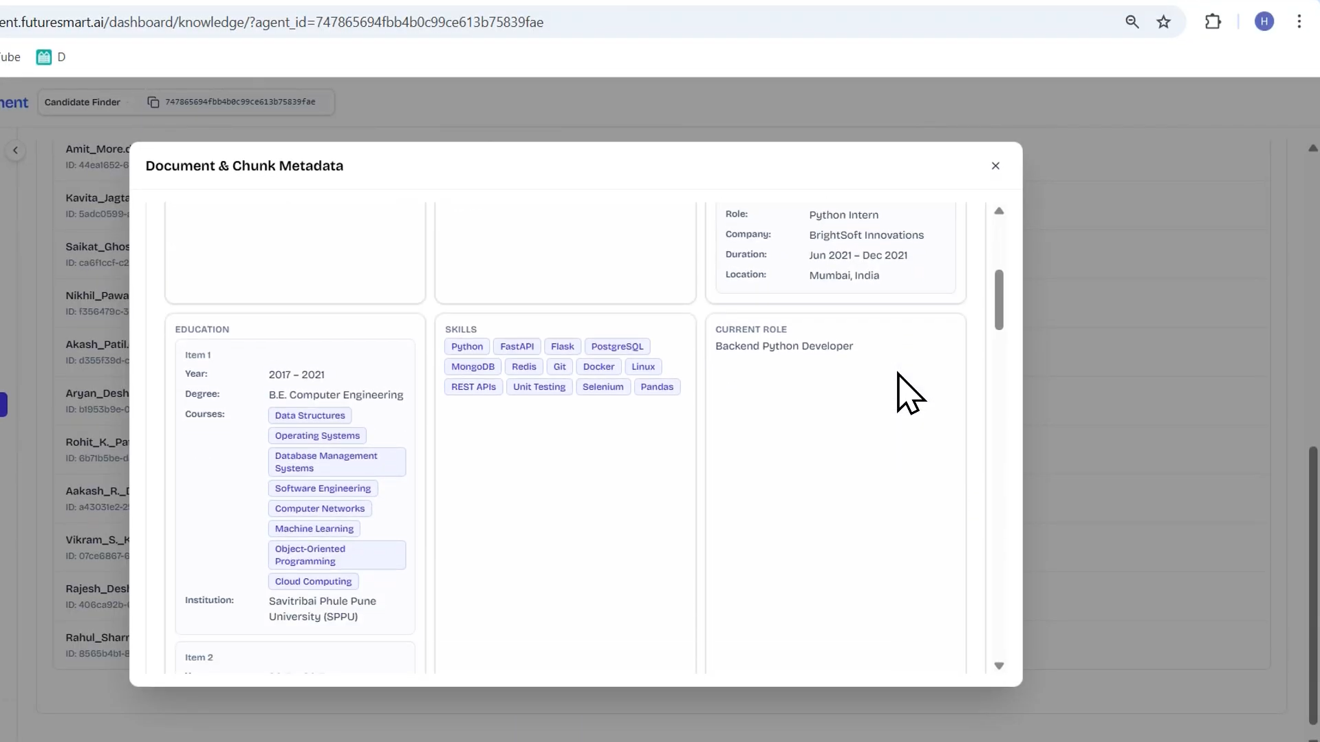
Task: Click the browser address bar URL
Action: (272, 22)
